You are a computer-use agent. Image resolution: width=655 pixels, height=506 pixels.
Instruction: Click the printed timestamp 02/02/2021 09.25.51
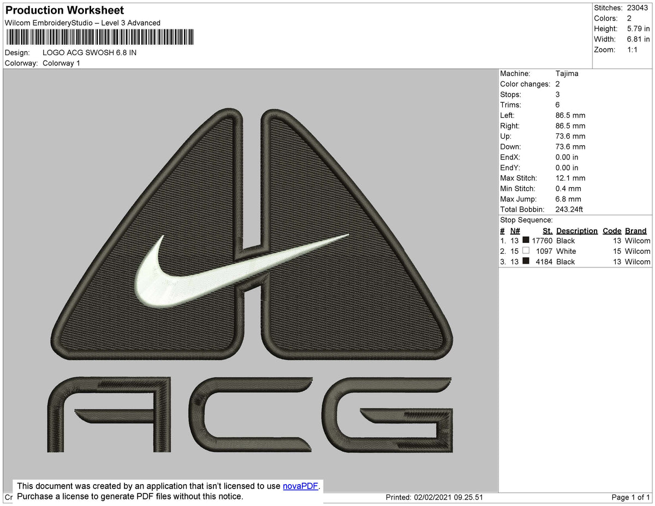tap(448, 497)
